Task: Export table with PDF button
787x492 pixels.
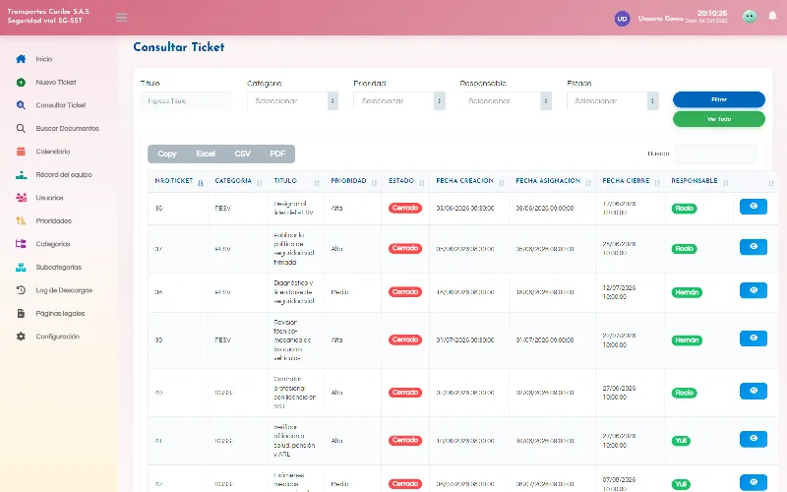Action: coord(277,154)
